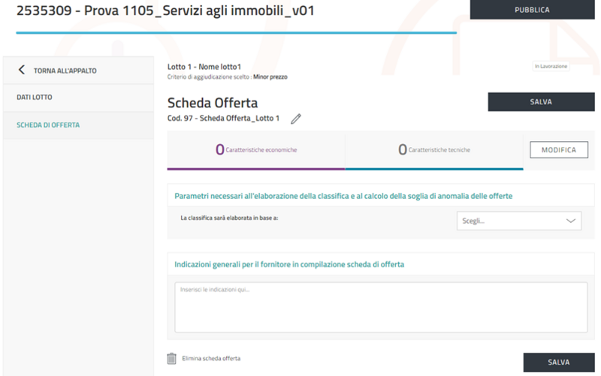Click the top SALVA button beside Scheda Offerta

coord(541,102)
